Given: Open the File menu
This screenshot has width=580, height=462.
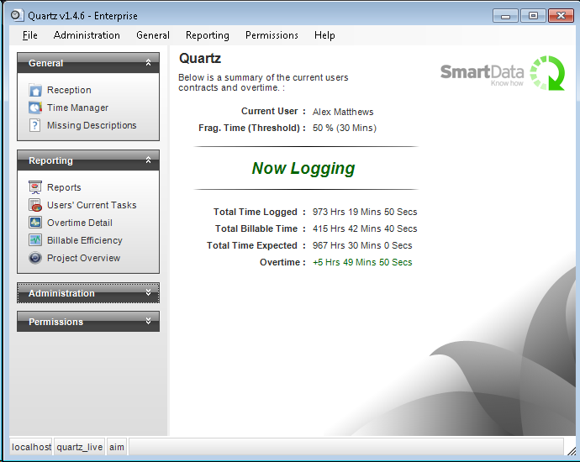Looking at the screenshot, I should (30, 35).
